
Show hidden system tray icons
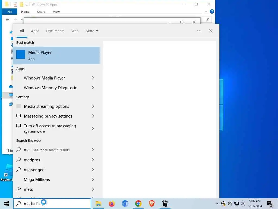click(x=217, y=204)
